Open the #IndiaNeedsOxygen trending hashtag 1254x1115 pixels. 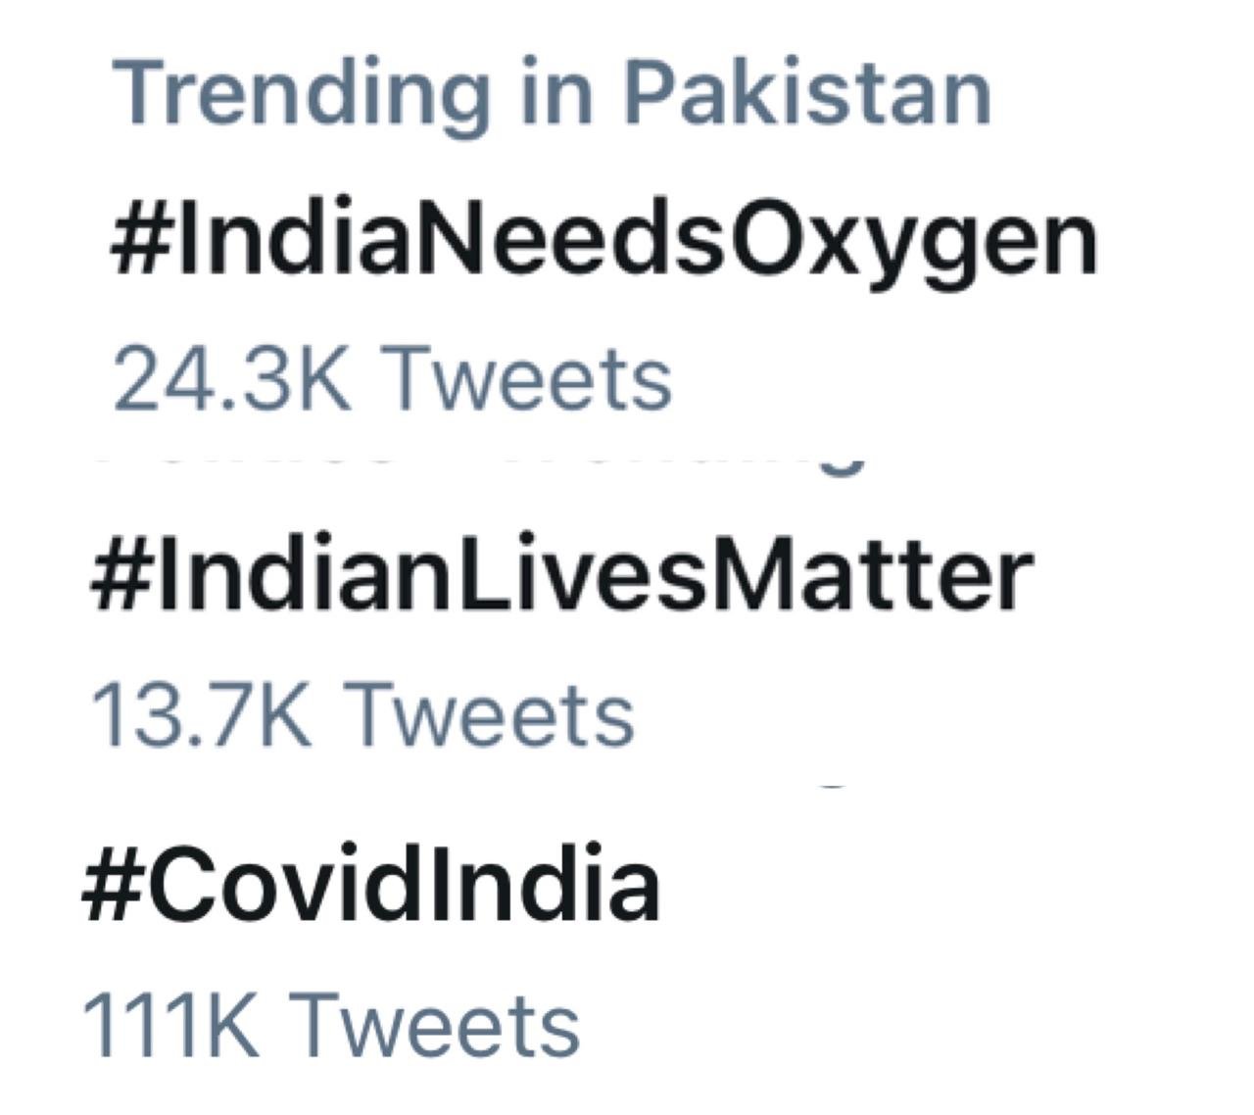tap(603, 241)
